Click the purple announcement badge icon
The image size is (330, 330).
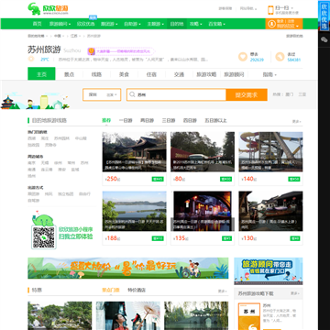click(91, 51)
